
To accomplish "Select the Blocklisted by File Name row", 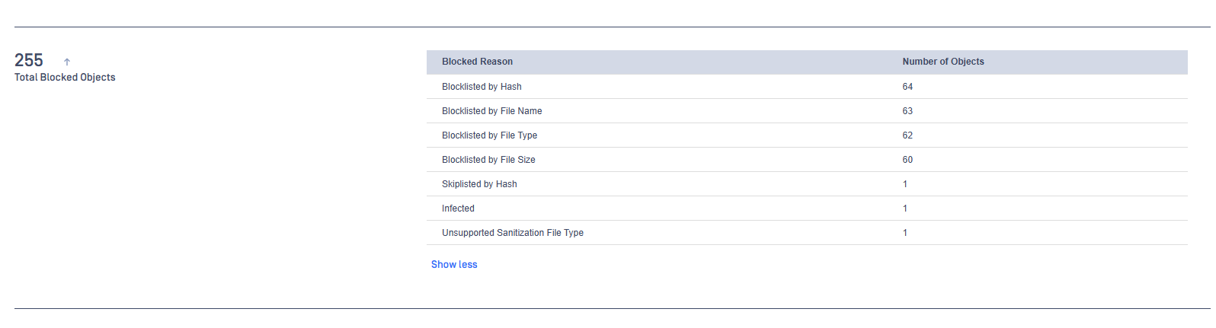I will coord(807,111).
